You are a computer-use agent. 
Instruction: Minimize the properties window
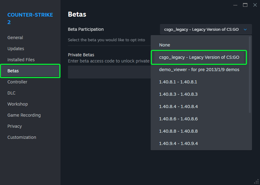[235, 5]
